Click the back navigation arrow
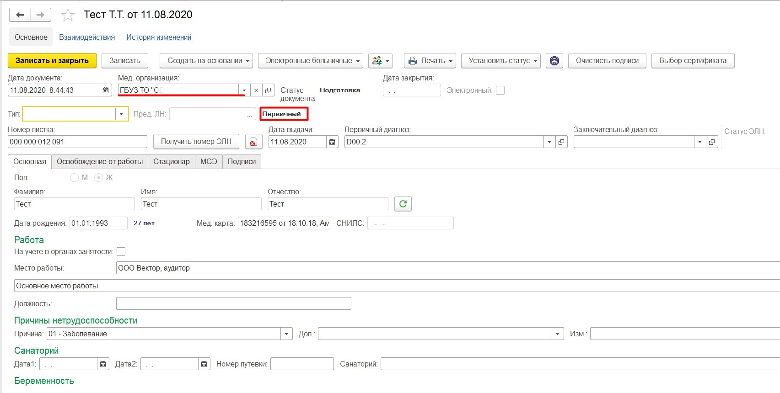Image resolution: width=780 pixels, height=393 pixels. [20, 15]
